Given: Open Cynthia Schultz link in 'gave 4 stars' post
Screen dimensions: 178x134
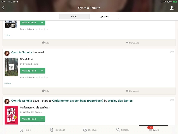Looking at the screenshot, I should [22, 101].
